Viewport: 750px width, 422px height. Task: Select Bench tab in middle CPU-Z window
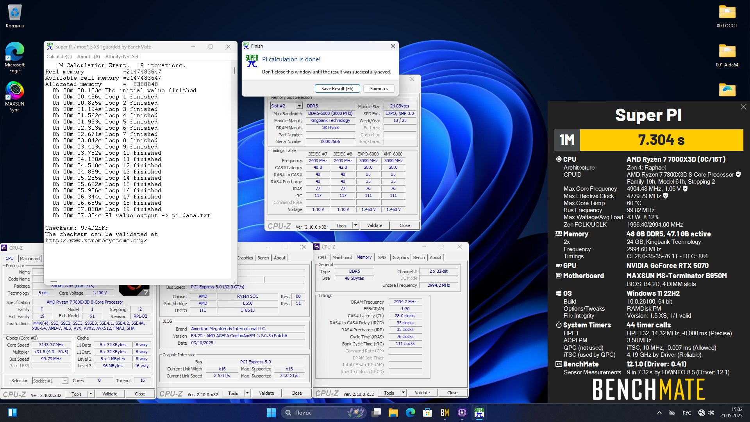[263, 258]
